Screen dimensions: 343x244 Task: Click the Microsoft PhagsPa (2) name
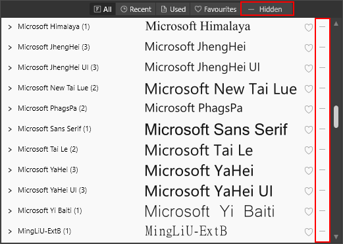tap(52, 108)
